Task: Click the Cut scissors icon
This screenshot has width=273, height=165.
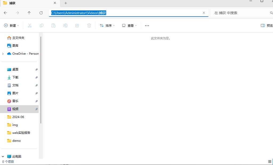Action: [30, 26]
